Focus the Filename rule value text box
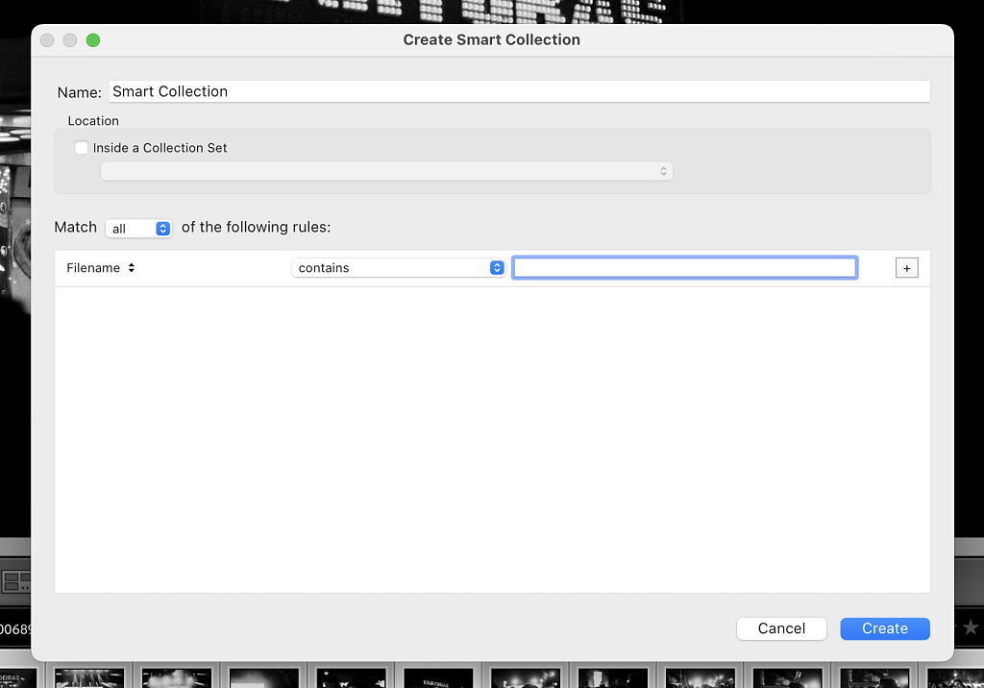 point(684,268)
